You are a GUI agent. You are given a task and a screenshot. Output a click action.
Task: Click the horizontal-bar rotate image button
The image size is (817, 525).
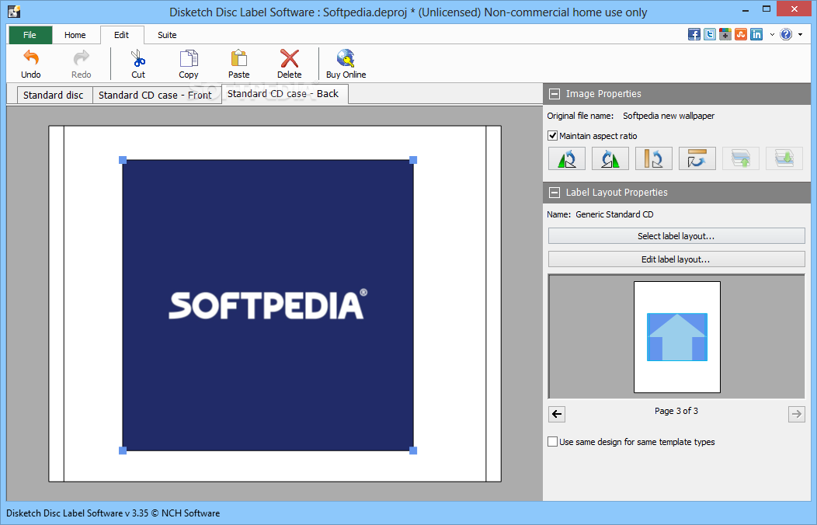click(697, 158)
